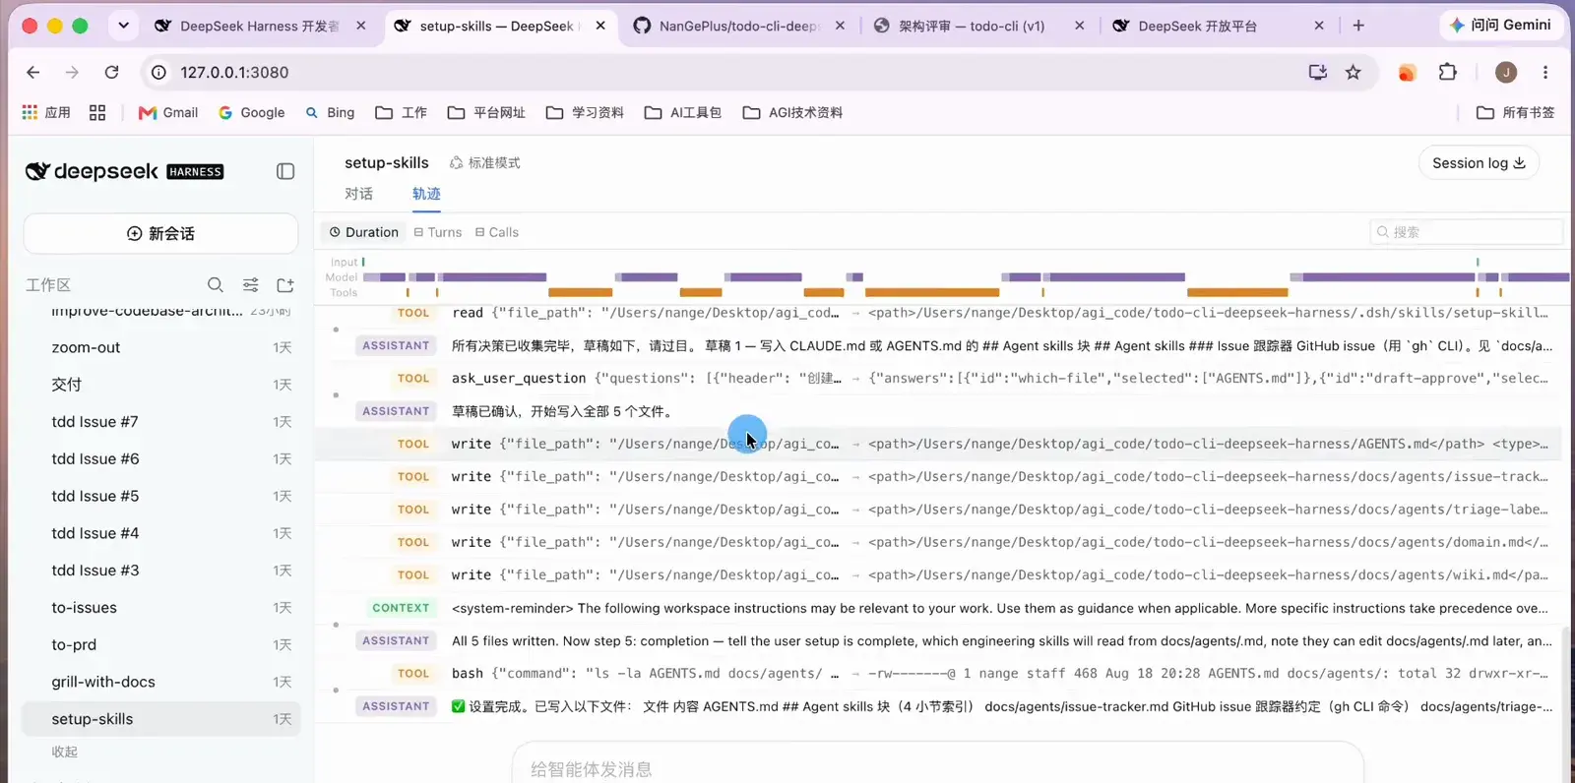
Task: Open a new browser tab
Action: click(x=1358, y=26)
